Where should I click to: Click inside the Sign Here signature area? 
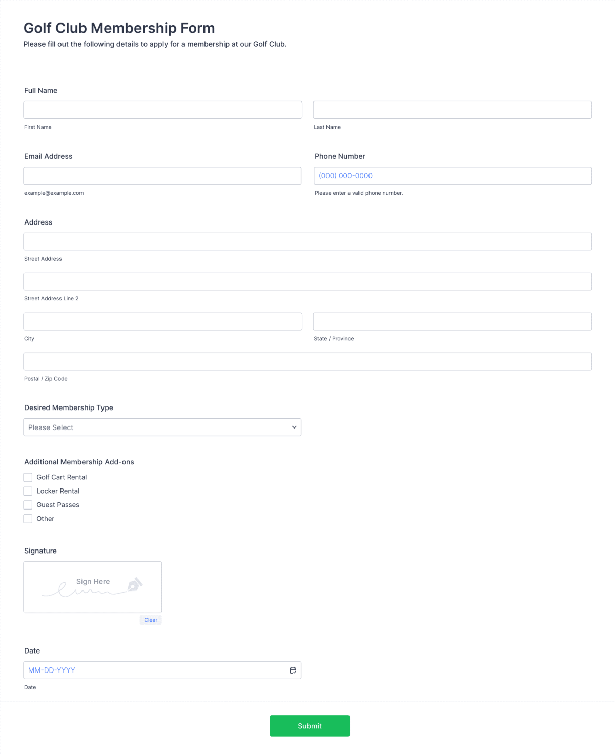92,587
